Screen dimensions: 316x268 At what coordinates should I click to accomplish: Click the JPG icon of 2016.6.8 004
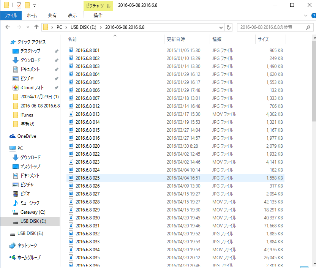point(71,74)
